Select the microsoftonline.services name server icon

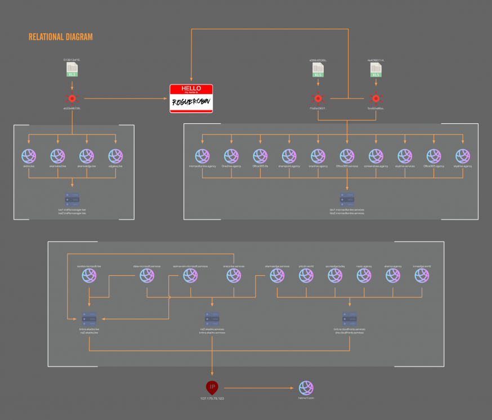point(347,199)
